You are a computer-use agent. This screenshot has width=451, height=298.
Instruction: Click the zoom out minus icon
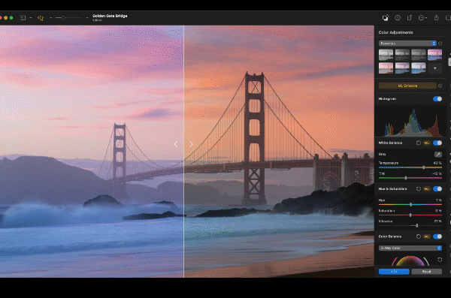pos(50,18)
